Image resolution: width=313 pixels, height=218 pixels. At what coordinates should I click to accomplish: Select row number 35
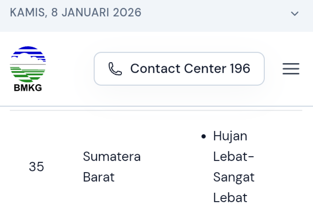(x=36, y=167)
